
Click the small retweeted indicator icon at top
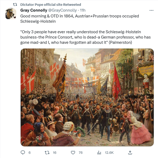(15, 4)
